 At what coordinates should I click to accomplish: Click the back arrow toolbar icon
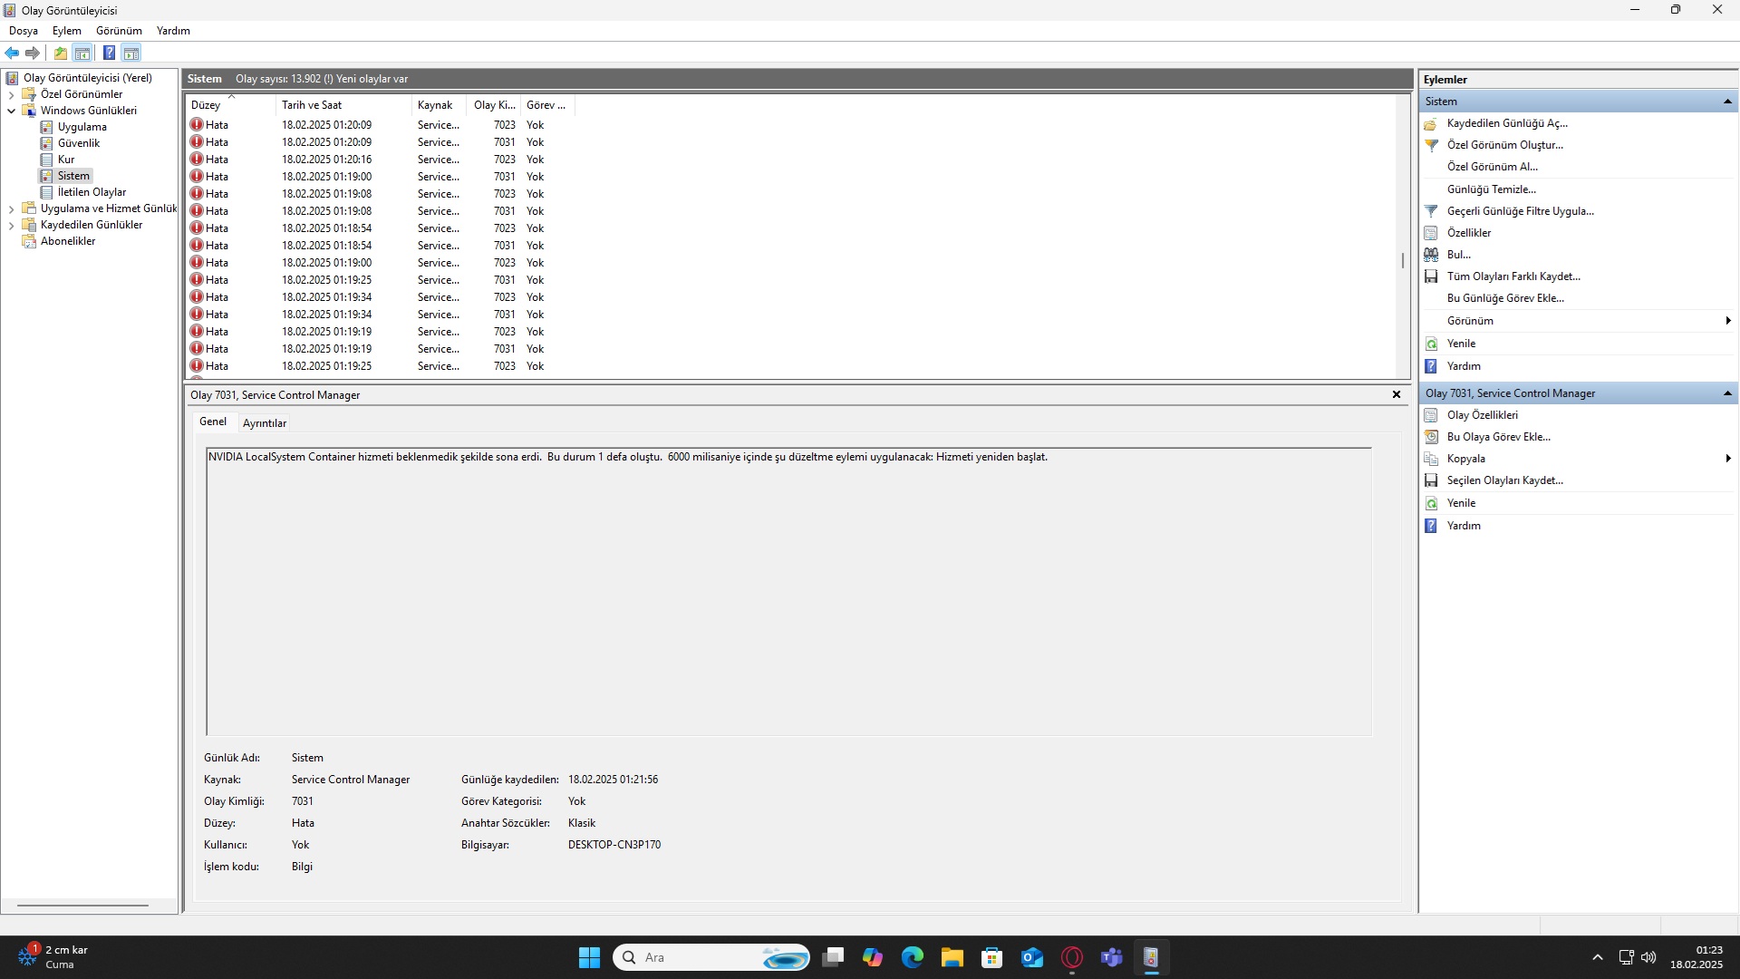click(x=12, y=53)
